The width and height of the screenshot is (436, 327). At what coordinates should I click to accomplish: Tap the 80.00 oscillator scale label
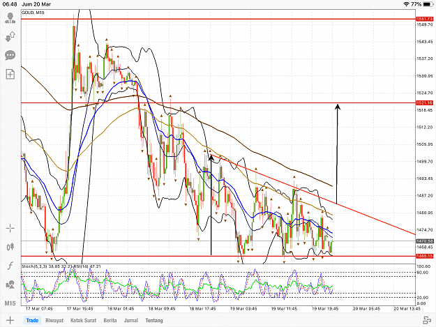point(423,273)
